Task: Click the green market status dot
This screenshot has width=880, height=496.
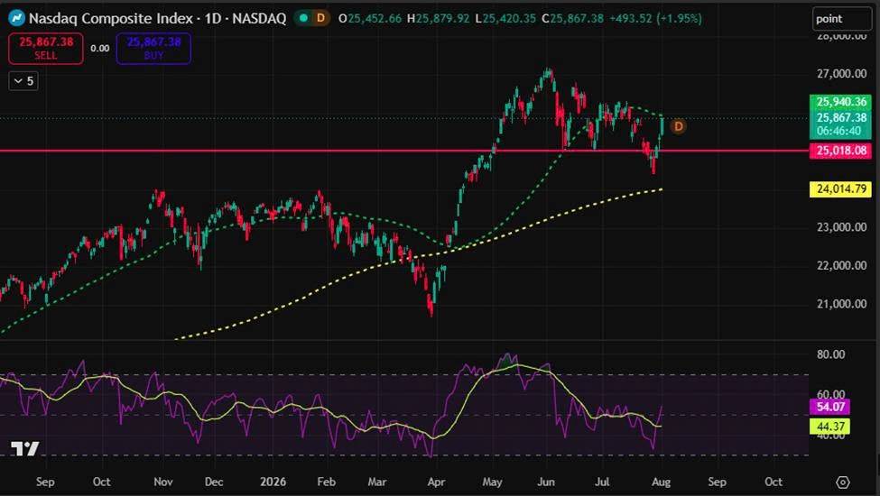Action: click(303, 18)
